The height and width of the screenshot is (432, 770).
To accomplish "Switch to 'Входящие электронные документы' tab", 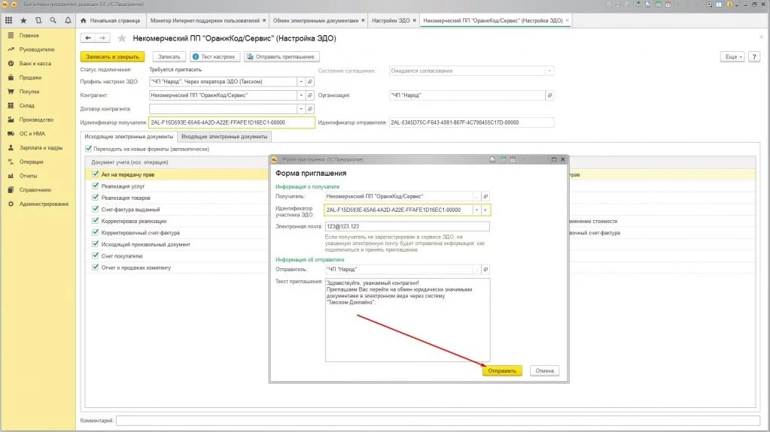I will (x=224, y=137).
